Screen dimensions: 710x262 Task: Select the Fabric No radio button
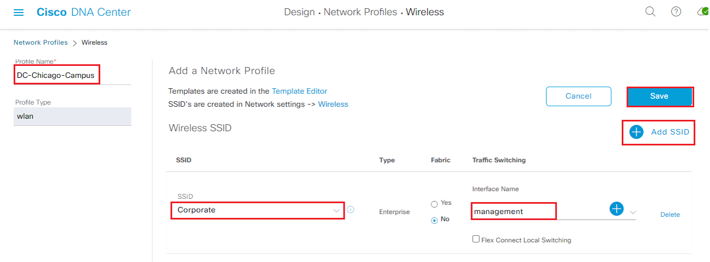[434, 221]
